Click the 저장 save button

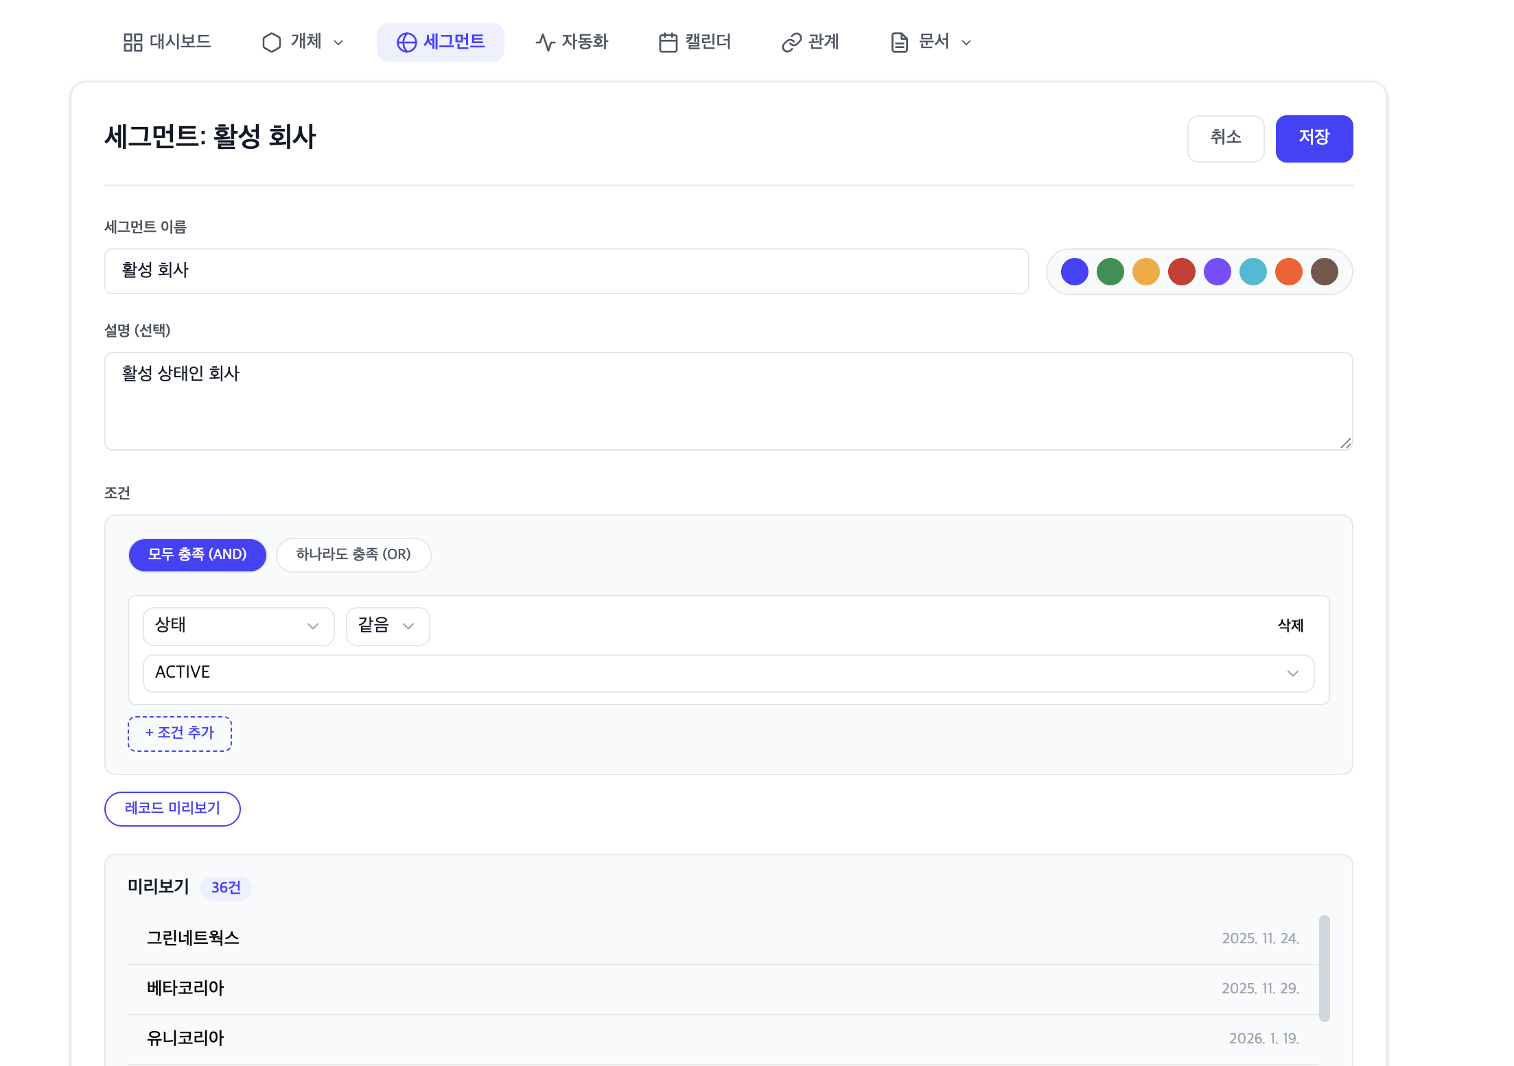[x=1314, y=138]
